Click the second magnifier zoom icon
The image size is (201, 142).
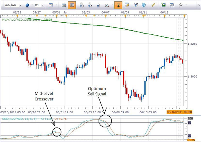click(90, 5)
